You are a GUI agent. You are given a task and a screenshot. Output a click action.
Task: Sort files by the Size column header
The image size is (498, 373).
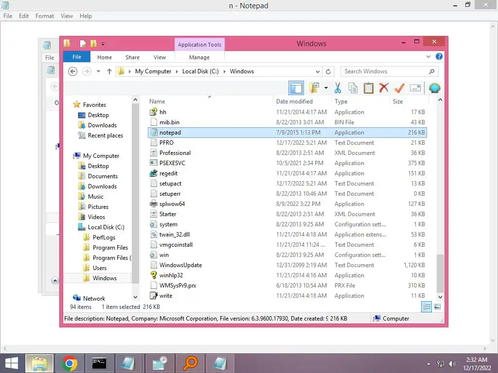[x=409, y=101]
